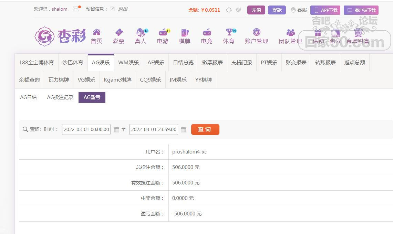The height and width of the screenshot is (234, 393).
Task: Open the sports trophy section icon
Action: click(x=229, y=32)
